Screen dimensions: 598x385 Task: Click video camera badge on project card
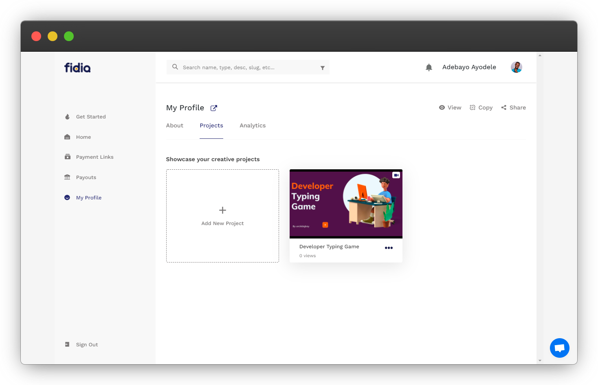(396, 175)
